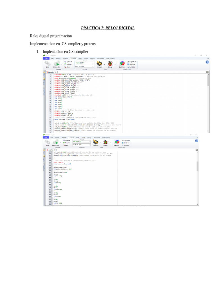Open File menu in second CCS screenshot

click(x=46, y=137)
